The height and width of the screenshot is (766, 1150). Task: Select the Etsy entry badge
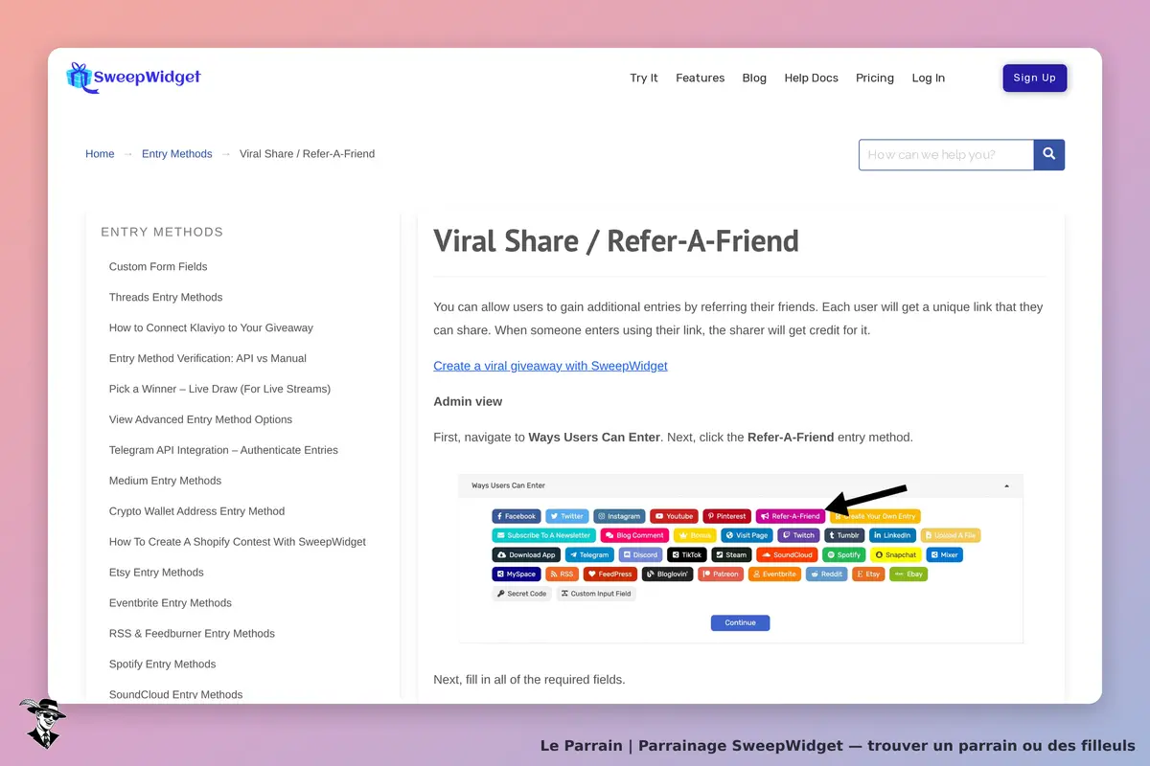click(x=868, y=574)
